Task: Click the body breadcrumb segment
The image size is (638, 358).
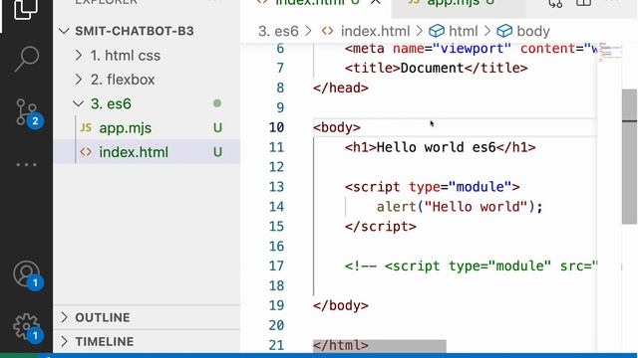Action: (x=533, y=31)
